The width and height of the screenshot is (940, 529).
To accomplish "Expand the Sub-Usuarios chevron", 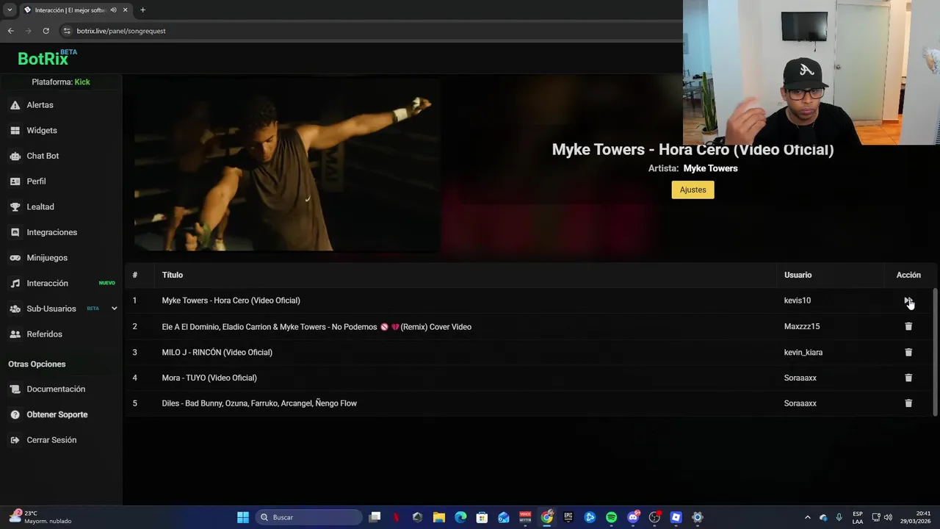I will pyautogui.click(x=114, y=309).
